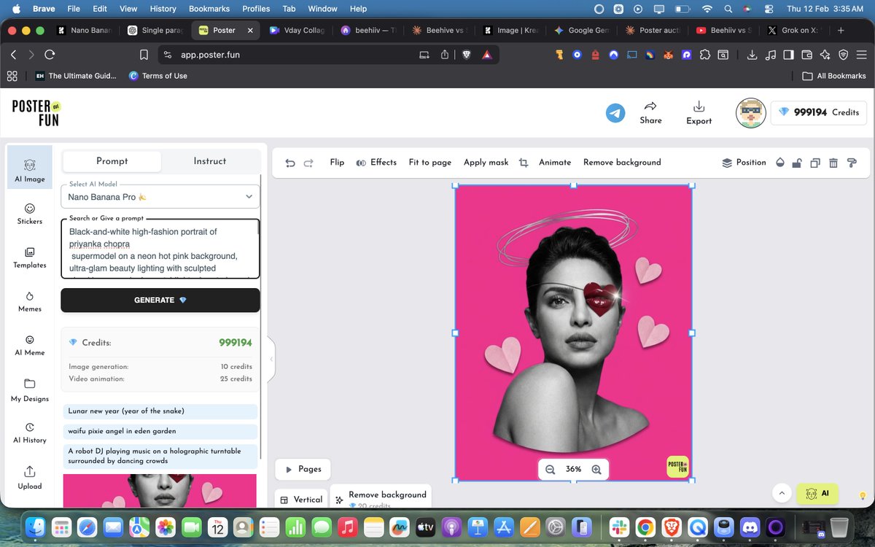This screenshot has height=547, width=875.
Task: Switch to the Prompt tab
Action: coord(112,161)
